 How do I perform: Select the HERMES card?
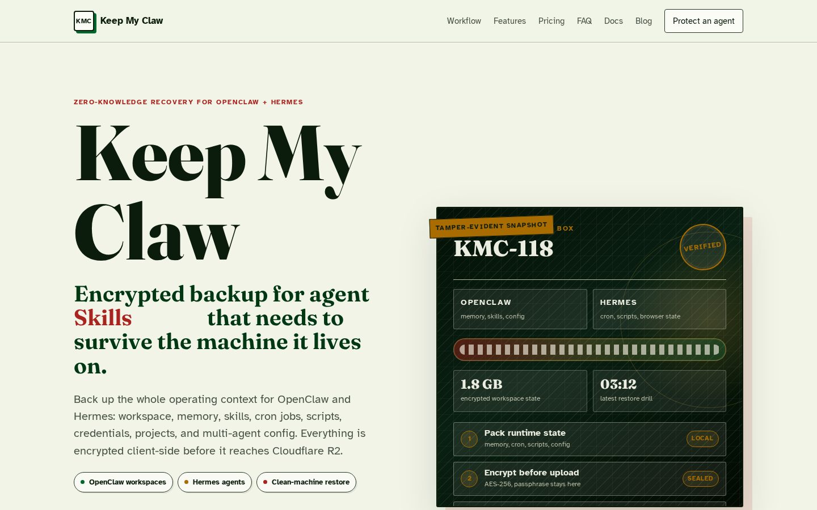point(659,309)
